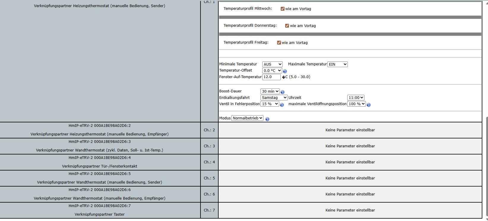
Task: Click the vertical page scrollbar
Action: coord(486,166)
